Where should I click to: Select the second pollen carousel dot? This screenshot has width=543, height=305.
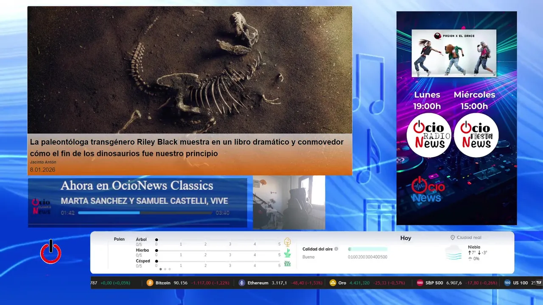pyautogui.click(x=165, y=269)
